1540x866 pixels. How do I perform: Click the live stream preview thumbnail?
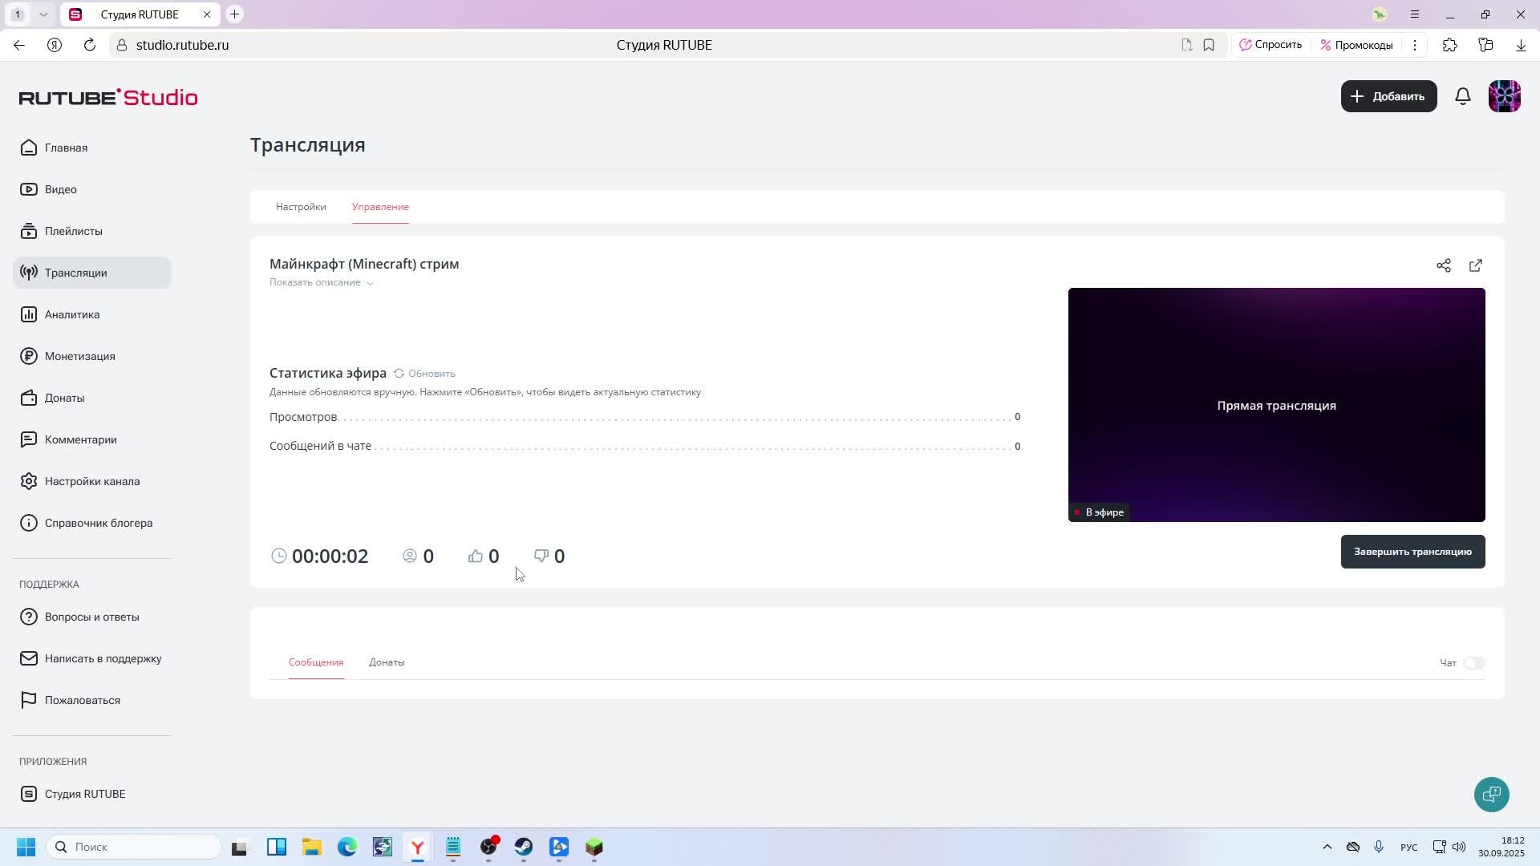1276,405
